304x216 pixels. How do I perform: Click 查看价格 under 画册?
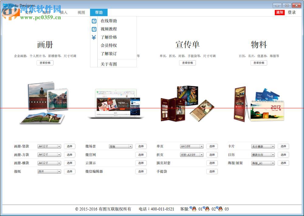[45, 63]
